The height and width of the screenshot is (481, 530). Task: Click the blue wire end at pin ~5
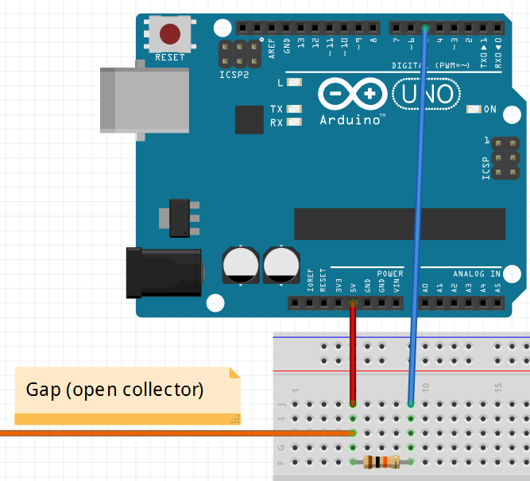coord(425,28)
